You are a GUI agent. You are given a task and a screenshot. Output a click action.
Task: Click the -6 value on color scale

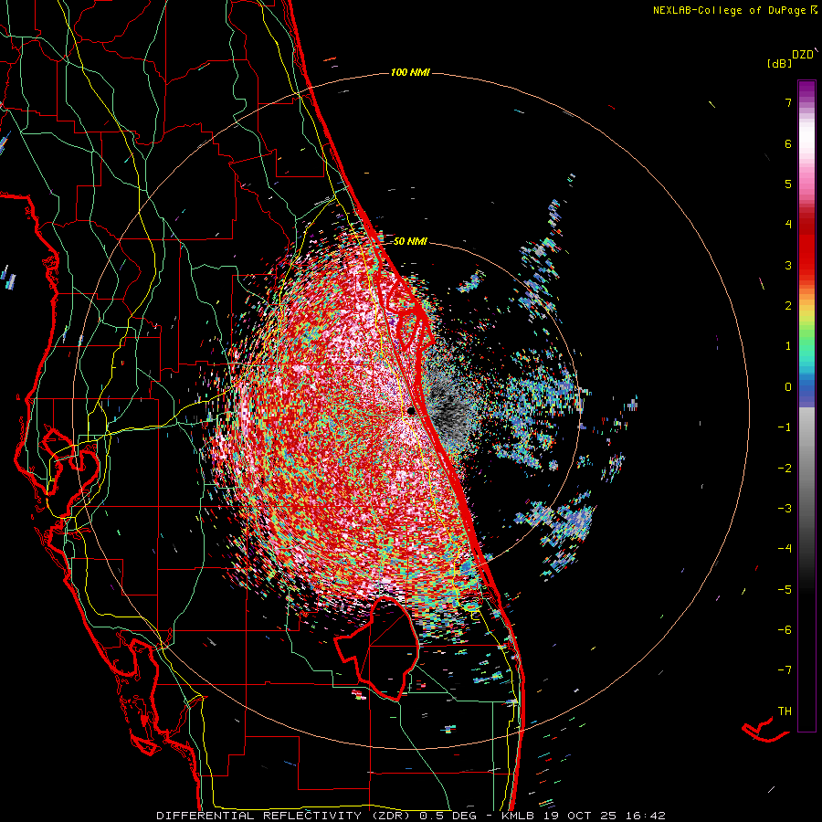click(x=785, y=630)
